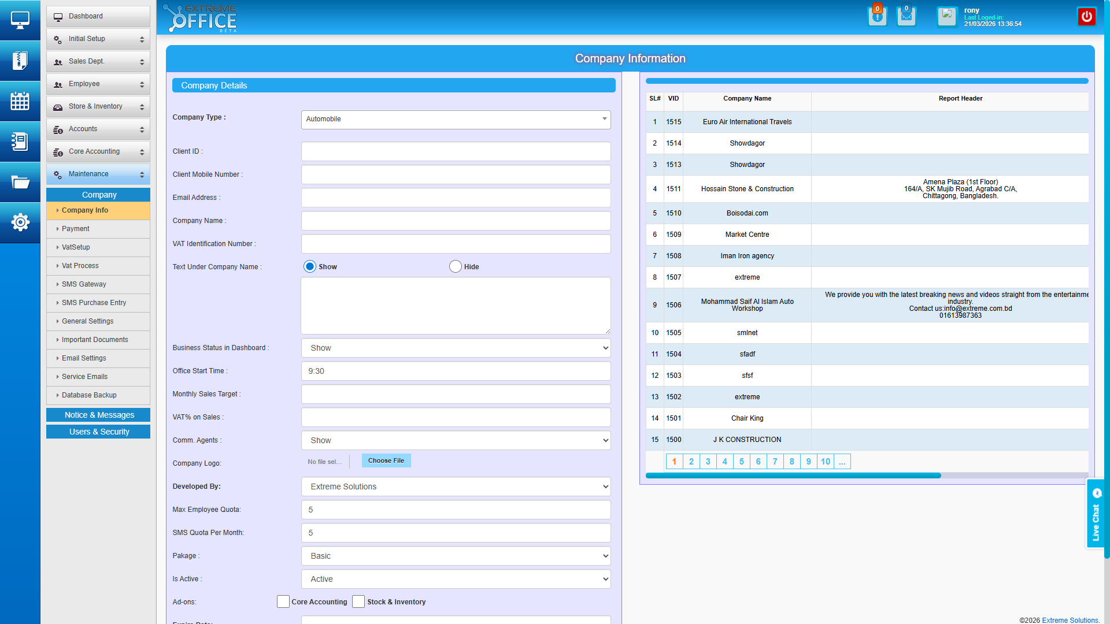1110x624 pixels.
Task: Open the Live Chat side widget
Action: click(x=1095, y=514)
